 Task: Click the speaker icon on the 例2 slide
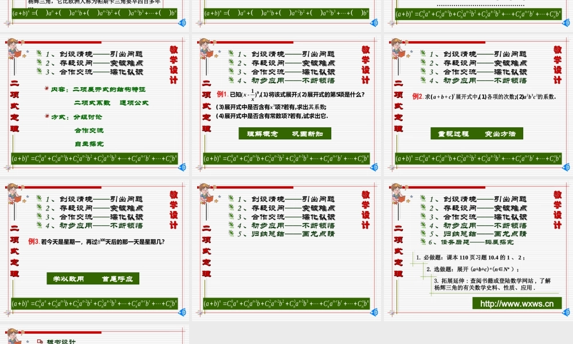(x=566, y=167)
